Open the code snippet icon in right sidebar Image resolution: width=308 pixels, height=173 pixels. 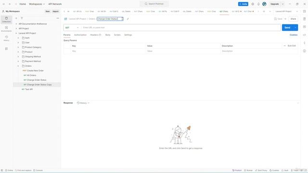pos(304,35)
